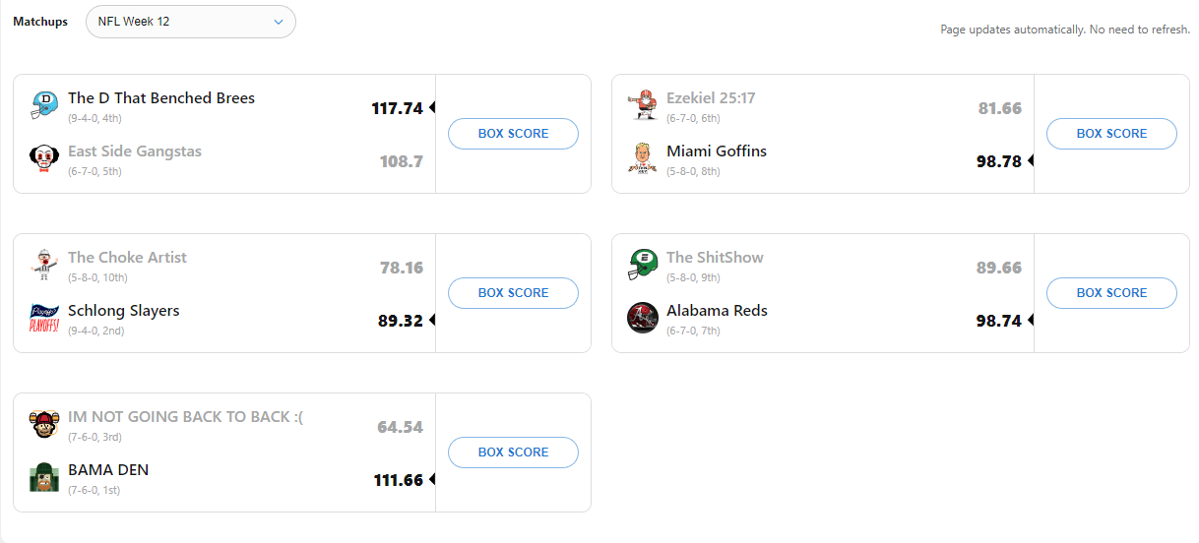The width and height of the screenshot is (1199, 543).
Task: Click the 117.74 winning score
Action: coord(397,108)
